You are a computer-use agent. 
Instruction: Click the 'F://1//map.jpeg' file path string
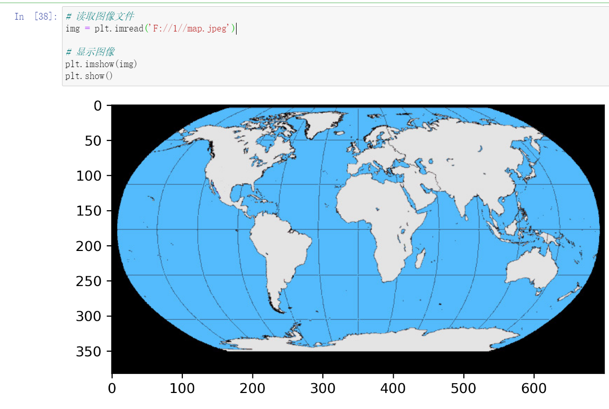coord(190,28)
